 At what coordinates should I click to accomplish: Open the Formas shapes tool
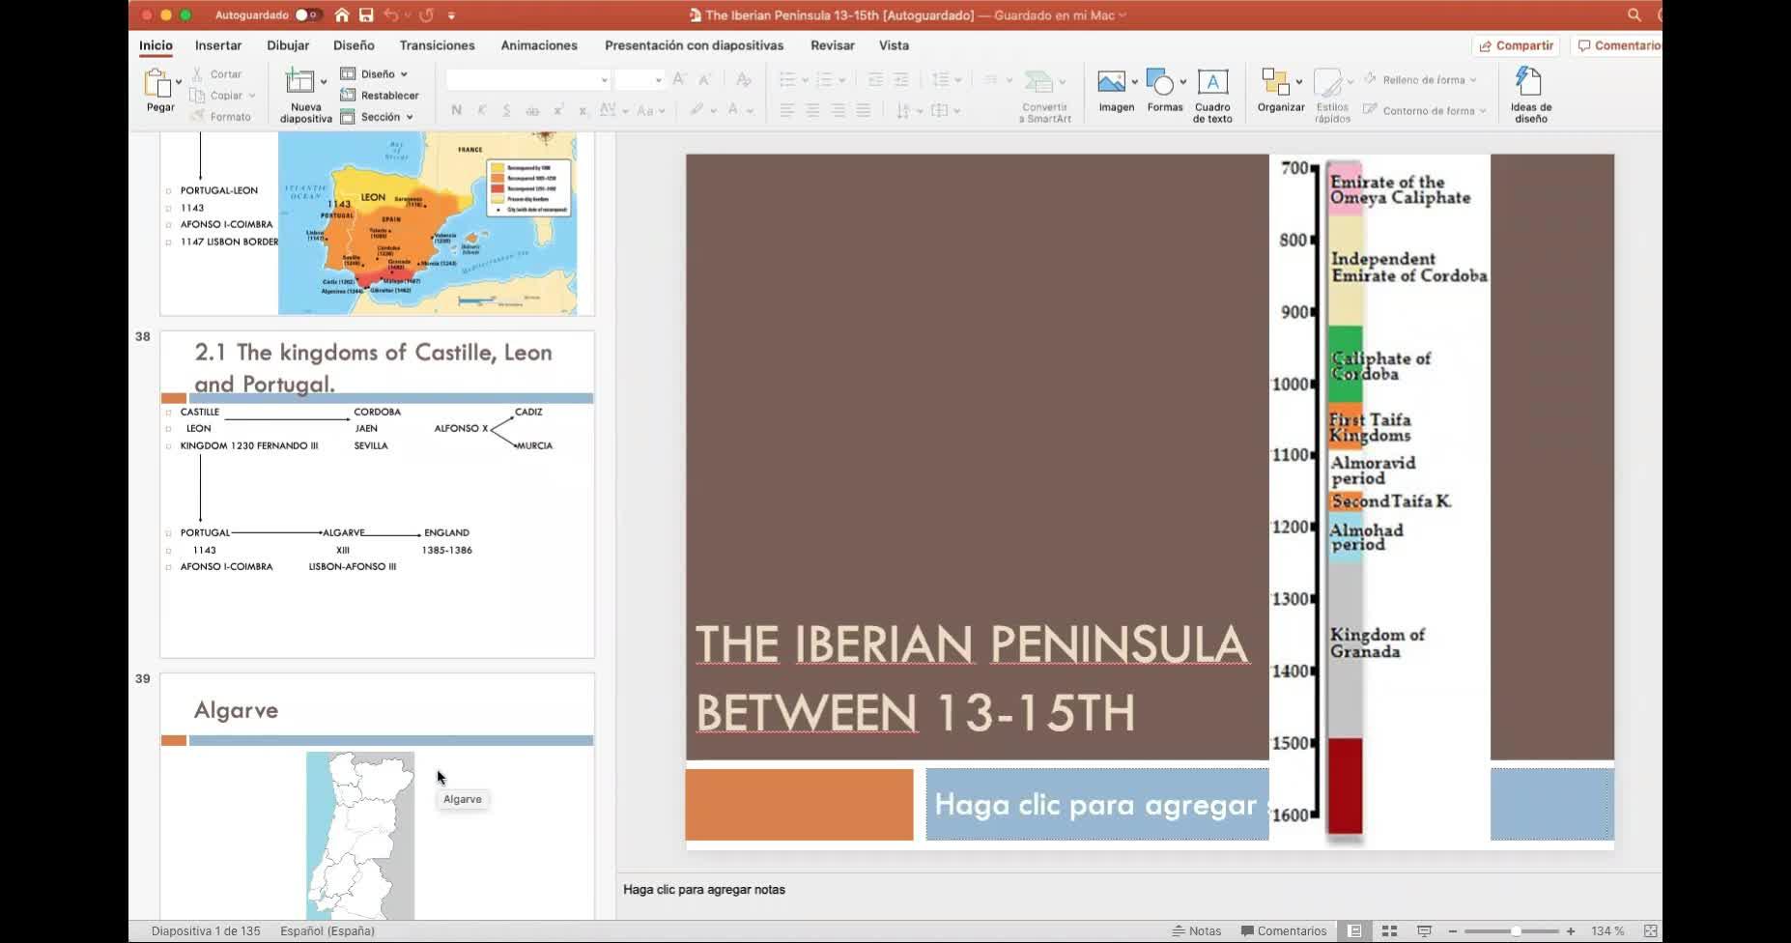1160,82
